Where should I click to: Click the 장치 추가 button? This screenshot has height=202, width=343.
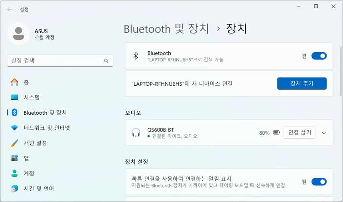click(x=302, y=84)
